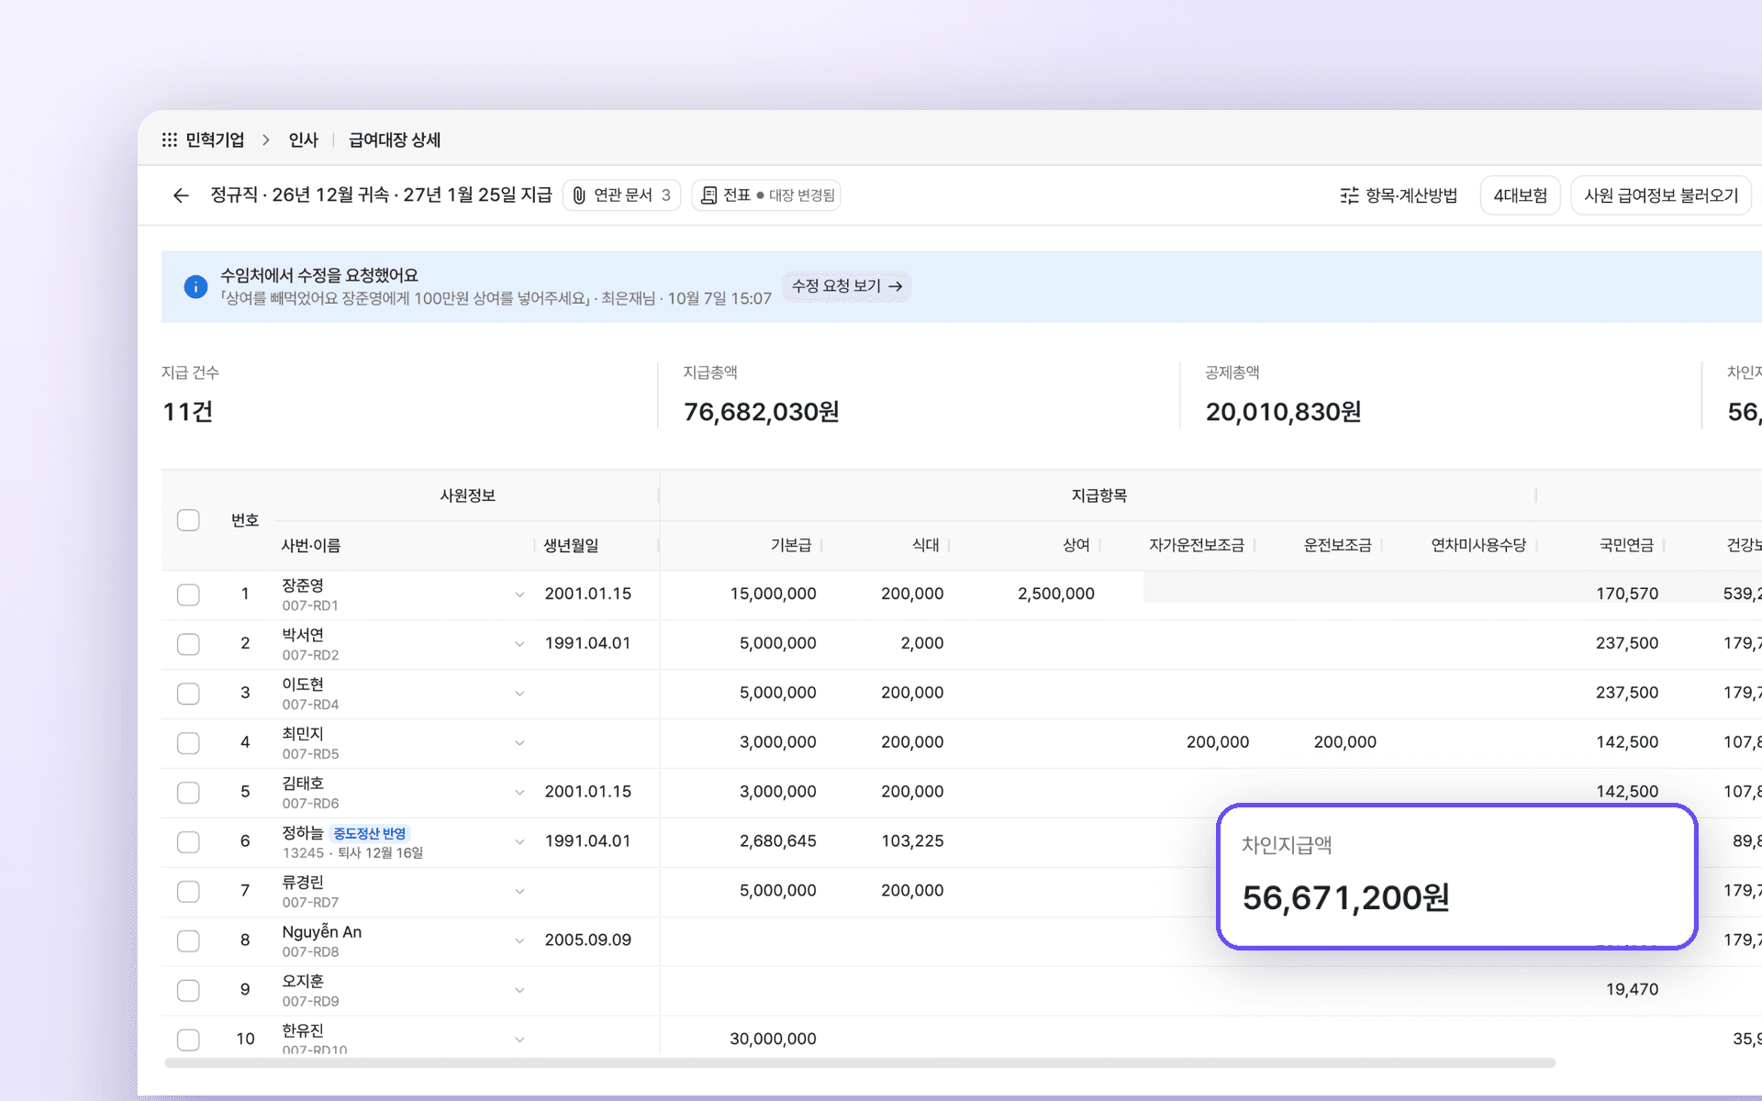Click 최민지's 자가운전보조금 cell 200,000
The width and height of the screenshot is (1762, 1101).
click(x=1217, y=742)
